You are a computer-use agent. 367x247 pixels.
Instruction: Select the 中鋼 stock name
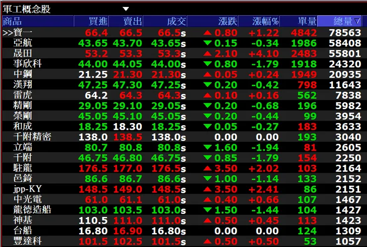tap(23, 74)
